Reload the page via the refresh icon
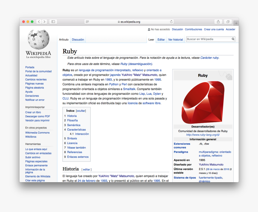 (171, 21)
